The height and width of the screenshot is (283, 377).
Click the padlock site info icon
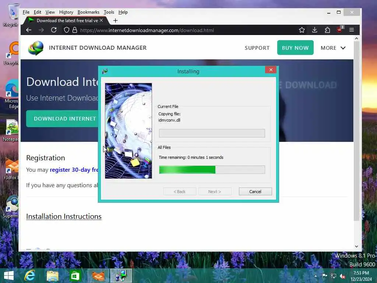click(75, 30)
